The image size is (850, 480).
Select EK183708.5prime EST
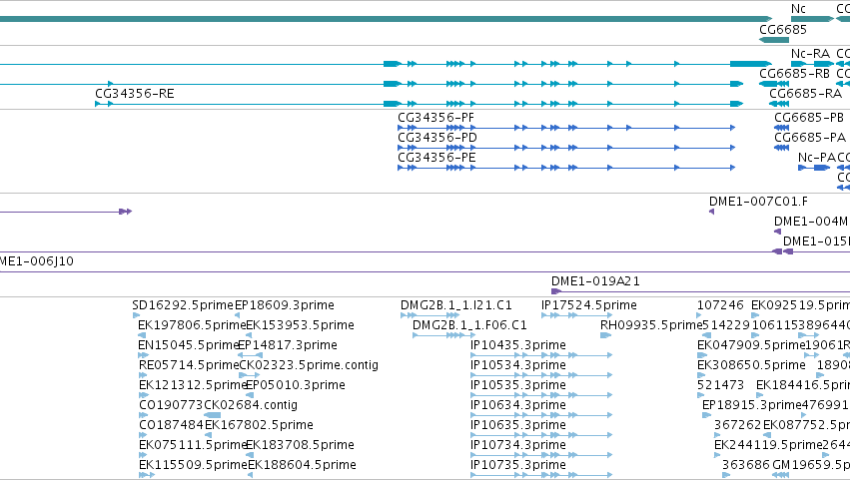[301, 445]
